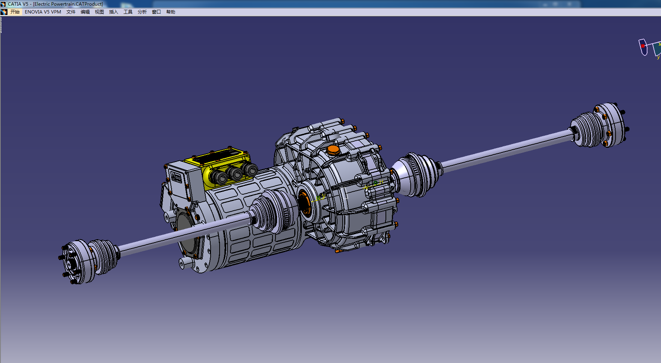Open the 工具 (Tools) menu
The height and width of the screenshot is (363, 661).
pos(128,12)
